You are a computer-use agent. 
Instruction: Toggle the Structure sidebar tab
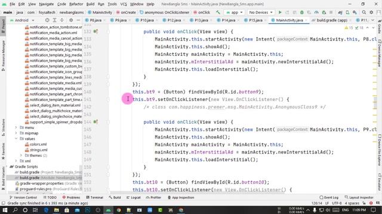(x=3, y=127)
